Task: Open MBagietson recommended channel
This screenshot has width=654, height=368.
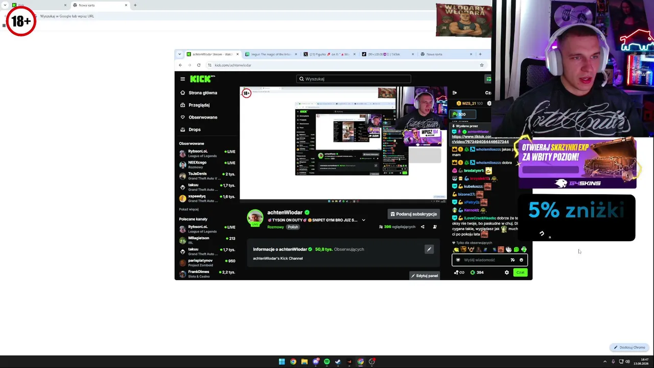Action: pos(207,240)
